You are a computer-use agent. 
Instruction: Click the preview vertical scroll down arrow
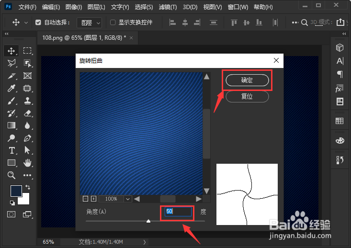(206, 191)
